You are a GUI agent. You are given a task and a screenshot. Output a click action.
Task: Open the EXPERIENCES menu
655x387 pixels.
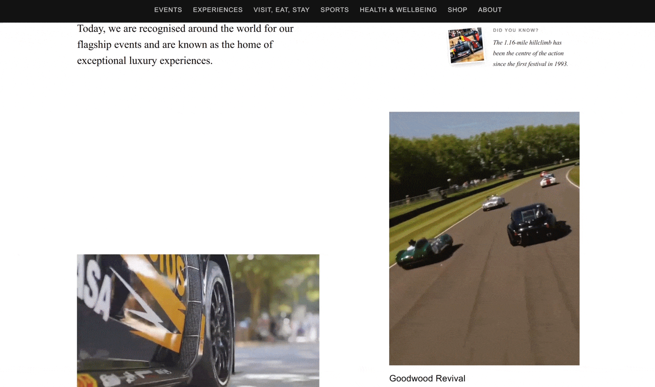pyautogui.click(x=218, y=10)
